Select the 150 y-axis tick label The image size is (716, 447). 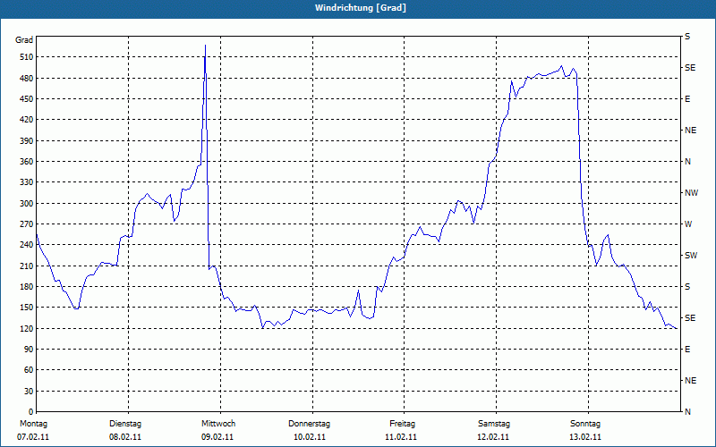tap(26, 307)
